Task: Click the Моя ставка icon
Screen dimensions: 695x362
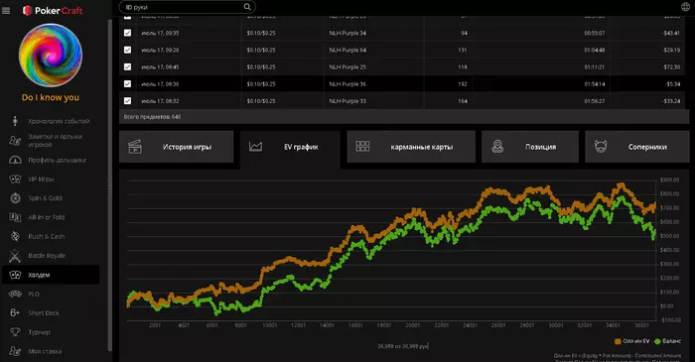Action: 15,351
